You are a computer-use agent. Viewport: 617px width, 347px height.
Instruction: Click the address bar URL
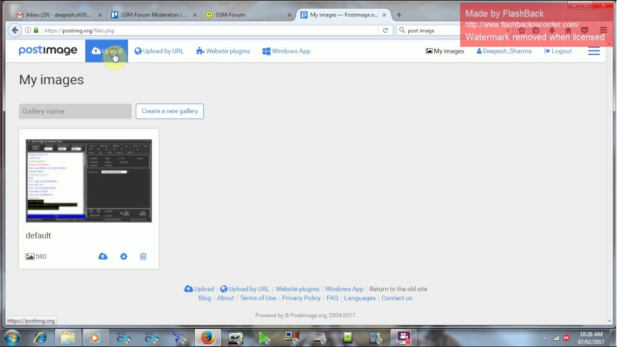tap(80, 30)
